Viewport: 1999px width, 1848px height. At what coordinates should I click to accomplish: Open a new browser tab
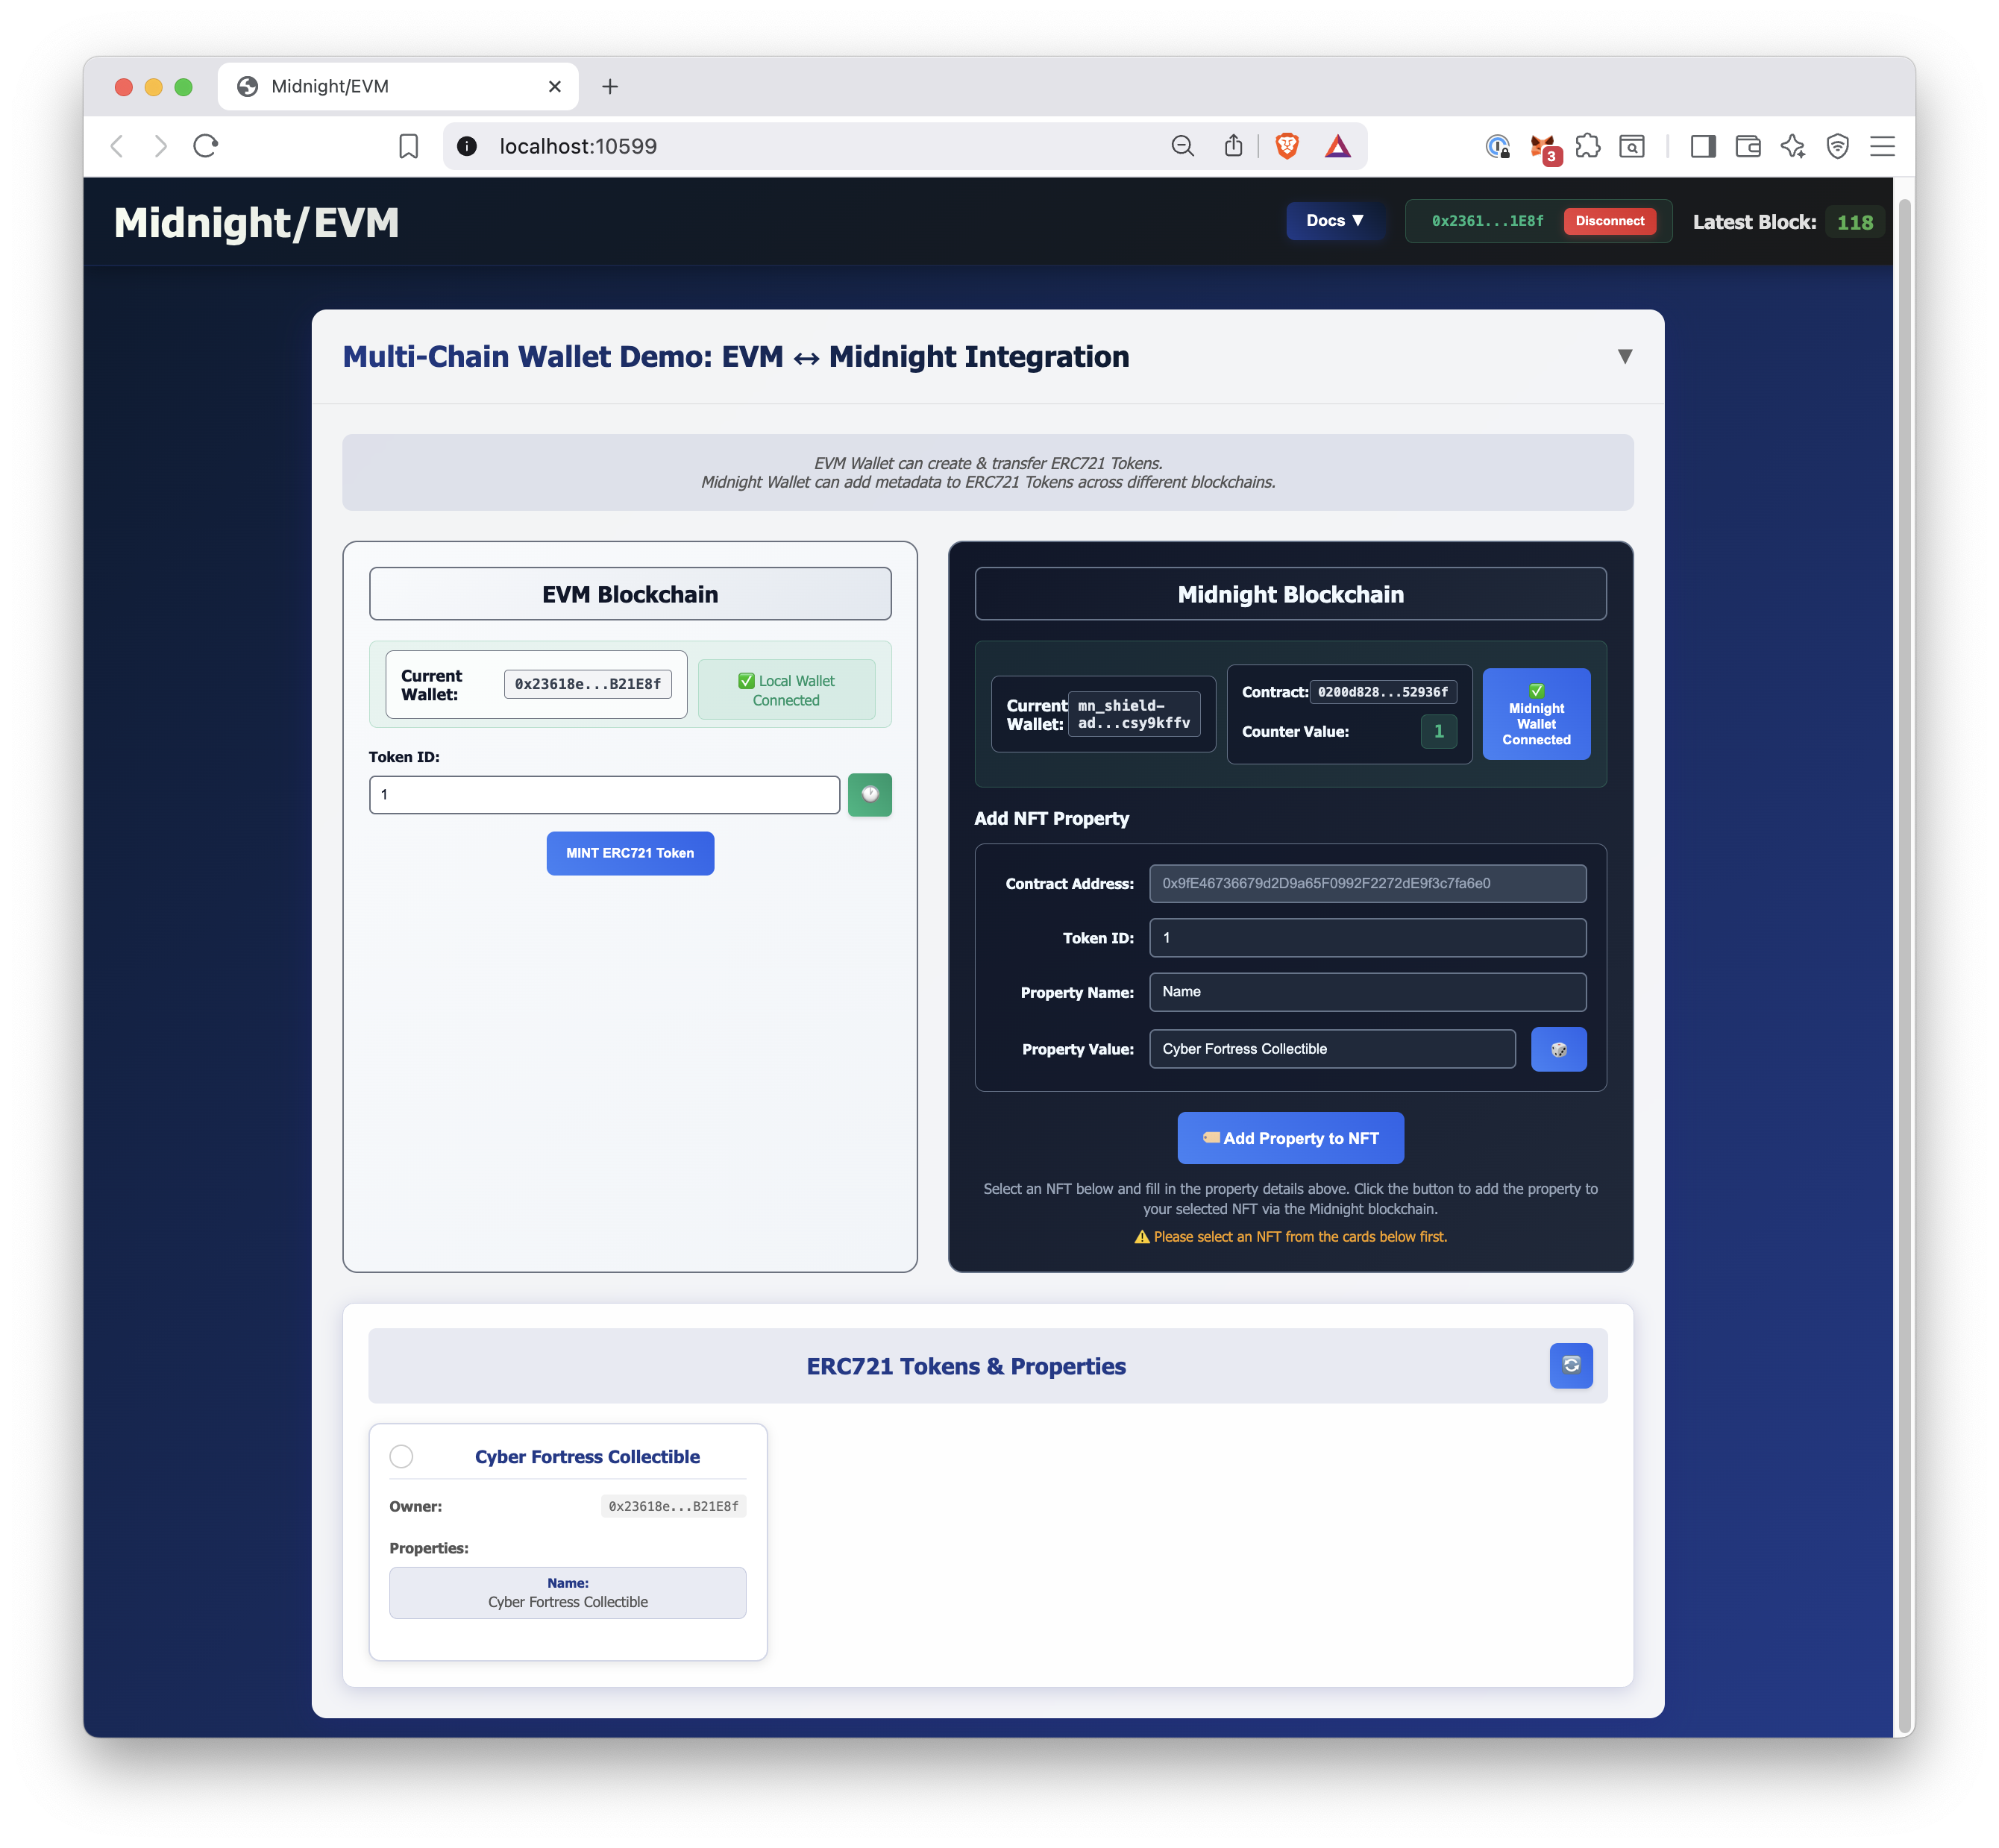[x=609, y=87]
